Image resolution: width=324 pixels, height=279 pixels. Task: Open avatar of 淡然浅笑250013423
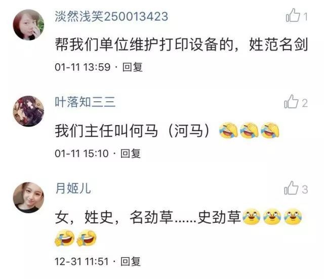[x=28, y=25]
